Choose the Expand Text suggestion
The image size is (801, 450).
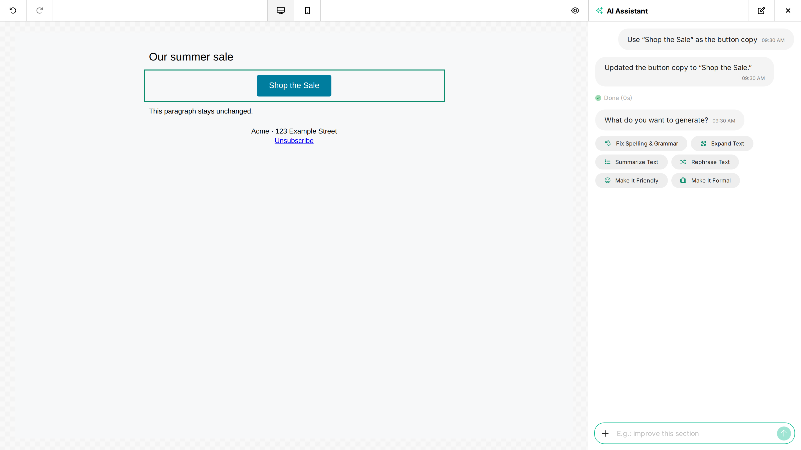[722, 143]
